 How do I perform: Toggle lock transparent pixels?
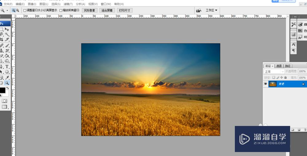pos(274,78)
